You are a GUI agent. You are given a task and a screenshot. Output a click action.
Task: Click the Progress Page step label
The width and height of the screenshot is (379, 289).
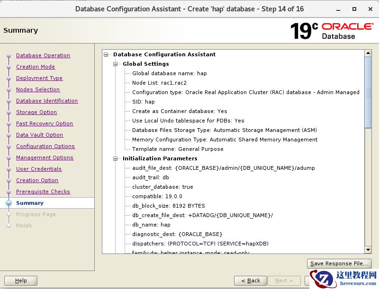point(36,214)
